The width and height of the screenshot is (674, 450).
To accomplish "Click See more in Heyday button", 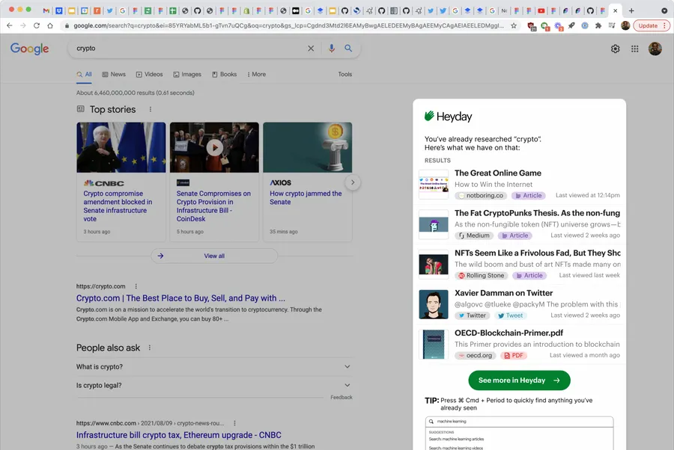I will pos(519,380).
